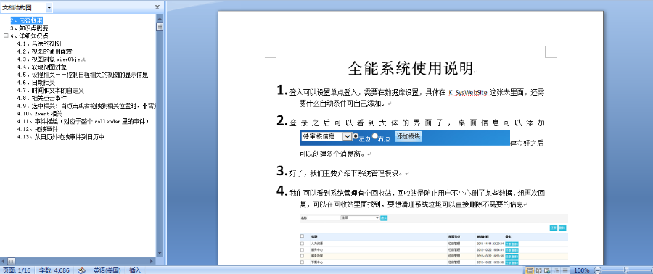The image size is (653, 274).
Task: Go to heading 4.2、视图的通用配置
Action: point(44,51)
